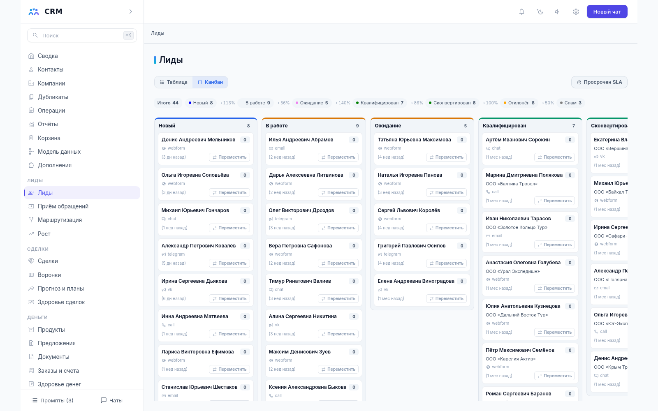The width and height of the screenshot is (658, 411).
Task: Select the Канбан view tab
Action: point(210,82)
